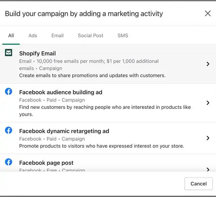Switch to the Email tab
Viewport: 216px width, 197px height.
58,36
